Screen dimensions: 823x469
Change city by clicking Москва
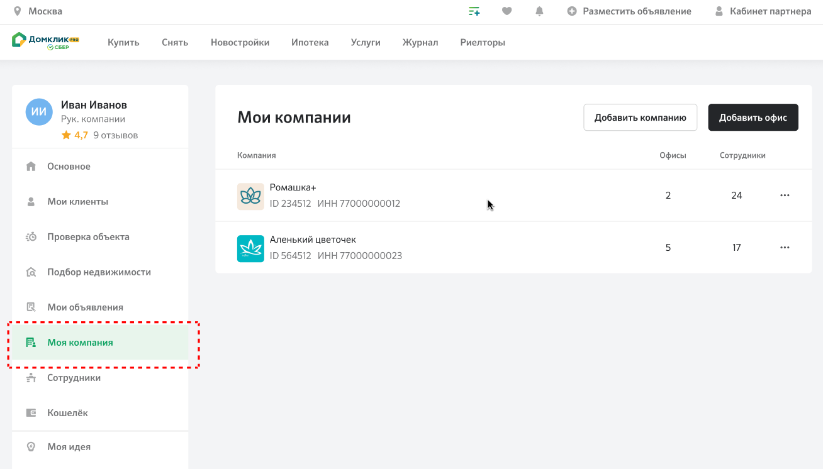(45, 11)
